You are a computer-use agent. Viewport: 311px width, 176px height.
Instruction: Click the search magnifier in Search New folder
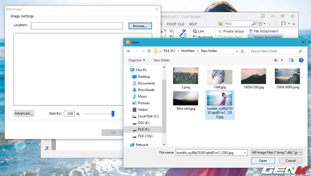[x=300, y=51]
